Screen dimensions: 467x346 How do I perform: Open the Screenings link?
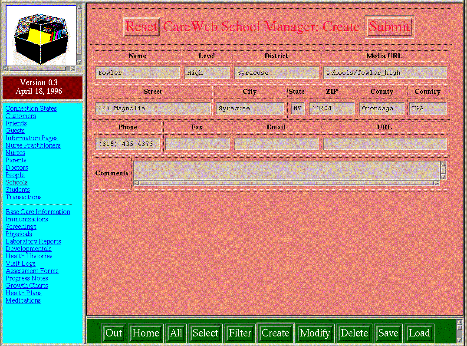click(21, 227)
